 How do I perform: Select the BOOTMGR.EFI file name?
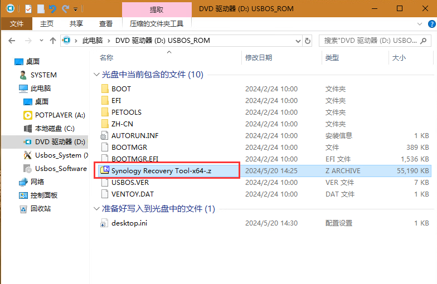135,159
